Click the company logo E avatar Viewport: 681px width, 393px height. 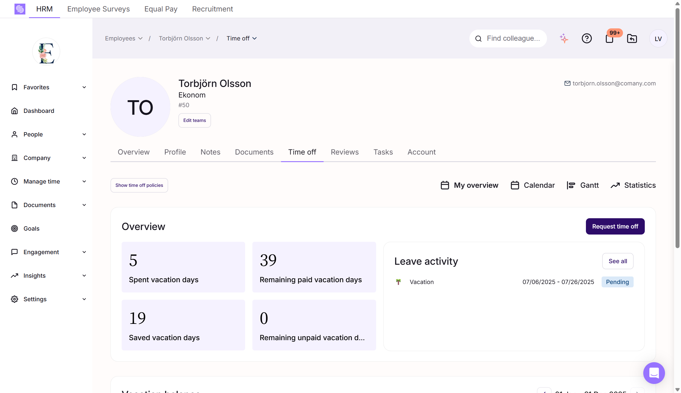pos(46,52)
